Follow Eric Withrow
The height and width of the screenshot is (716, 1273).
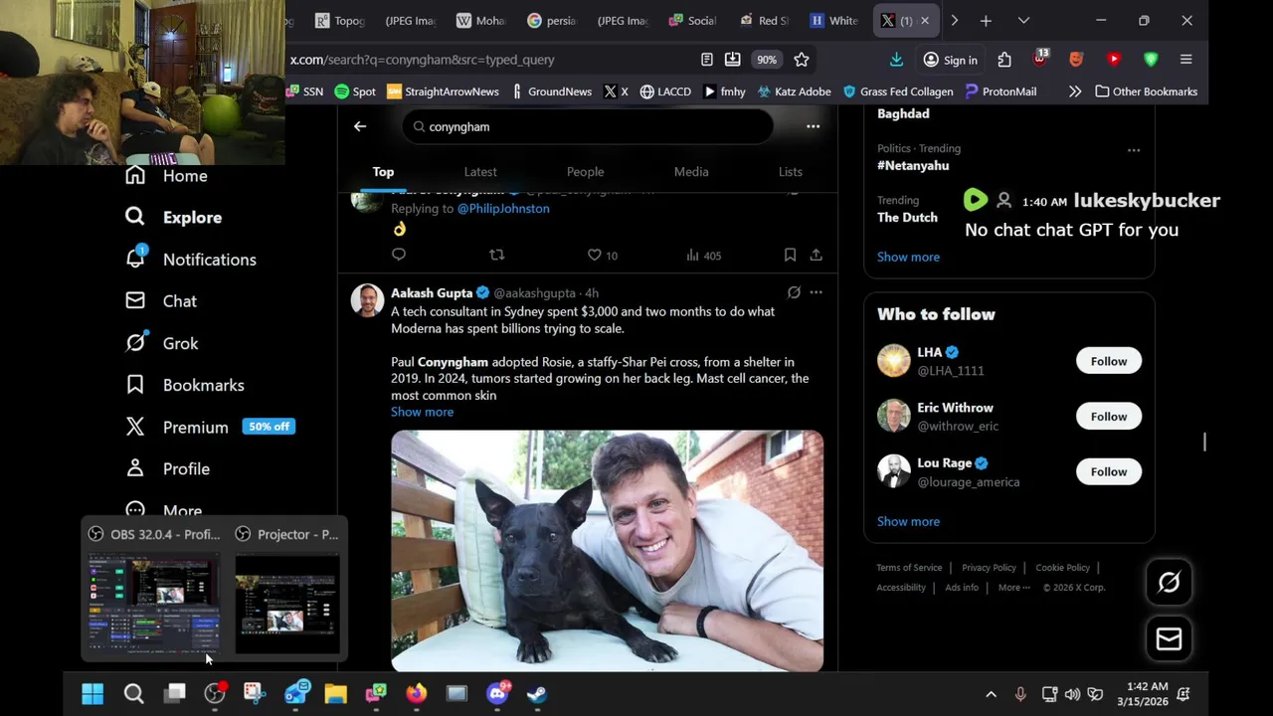click(x=1108, y=417)
